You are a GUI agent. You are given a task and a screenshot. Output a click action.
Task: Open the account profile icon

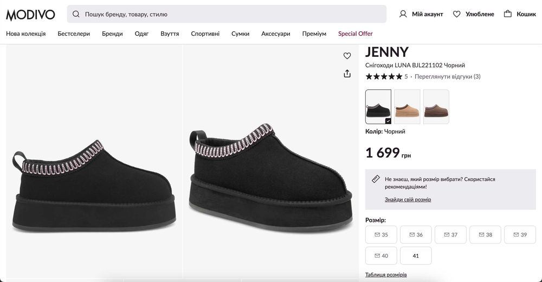(x=403, y=14)
